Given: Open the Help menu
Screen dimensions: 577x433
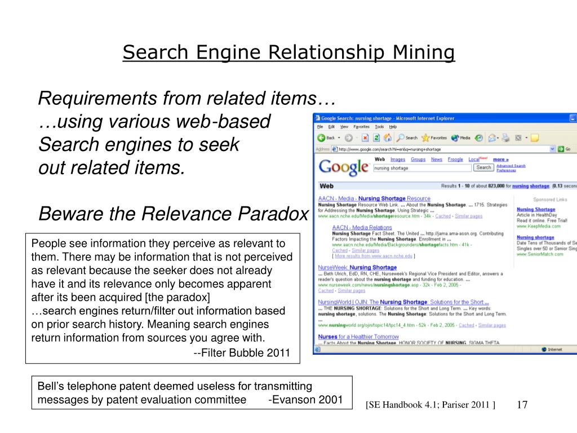Looking at the screenshot, I should 393,127.
